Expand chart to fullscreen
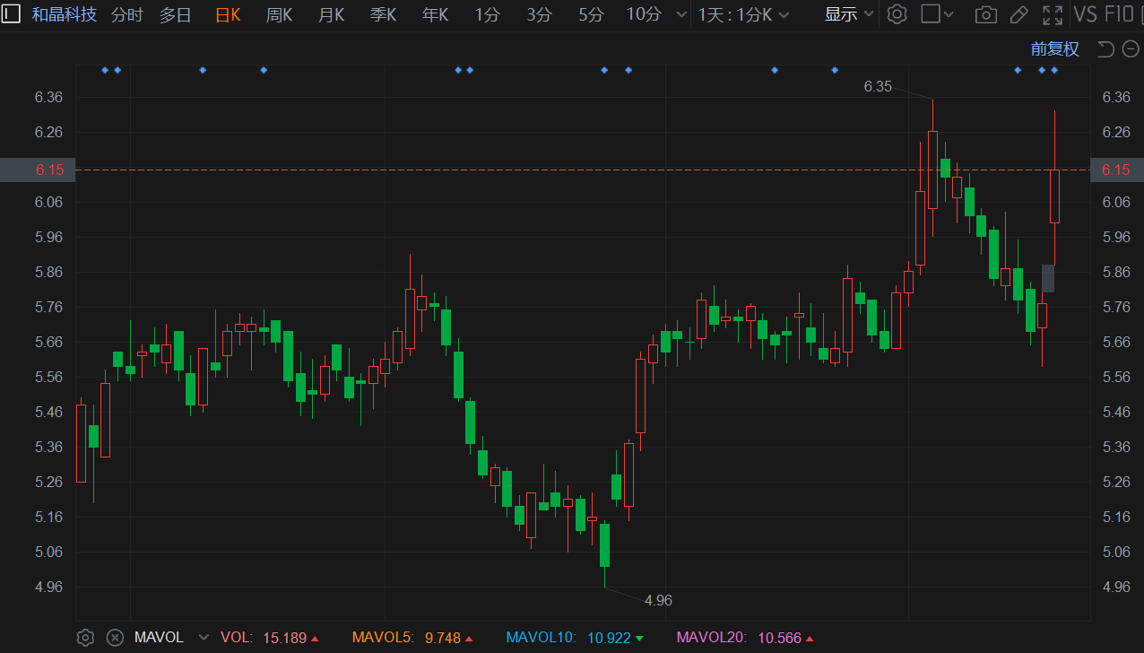 (1053, 14)
